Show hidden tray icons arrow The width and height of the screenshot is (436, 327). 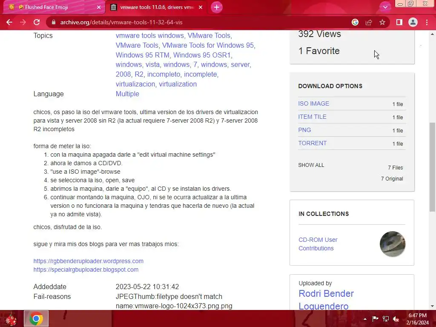click(365, 319)
